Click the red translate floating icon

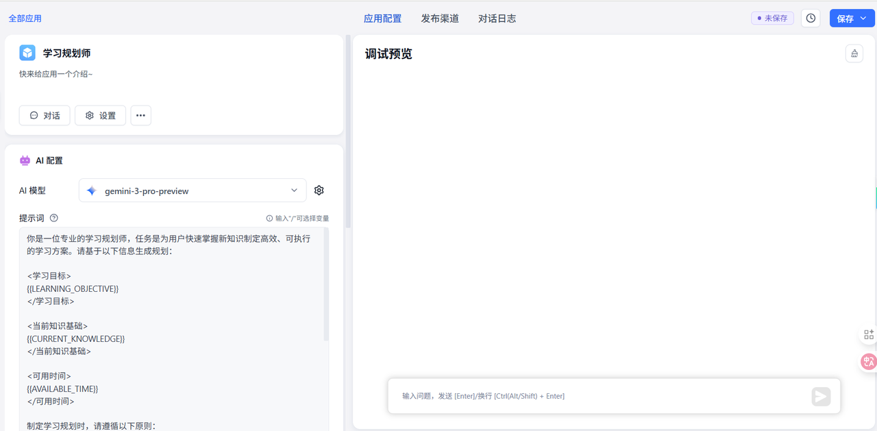868,362
